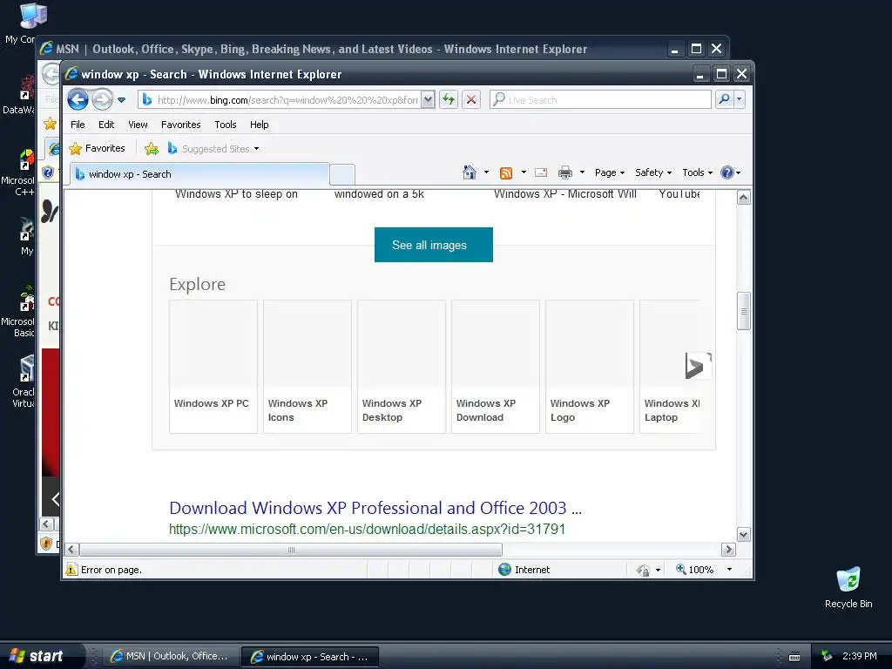
Task: Refresh the page with the green arrows
Action: coord(449,99)
